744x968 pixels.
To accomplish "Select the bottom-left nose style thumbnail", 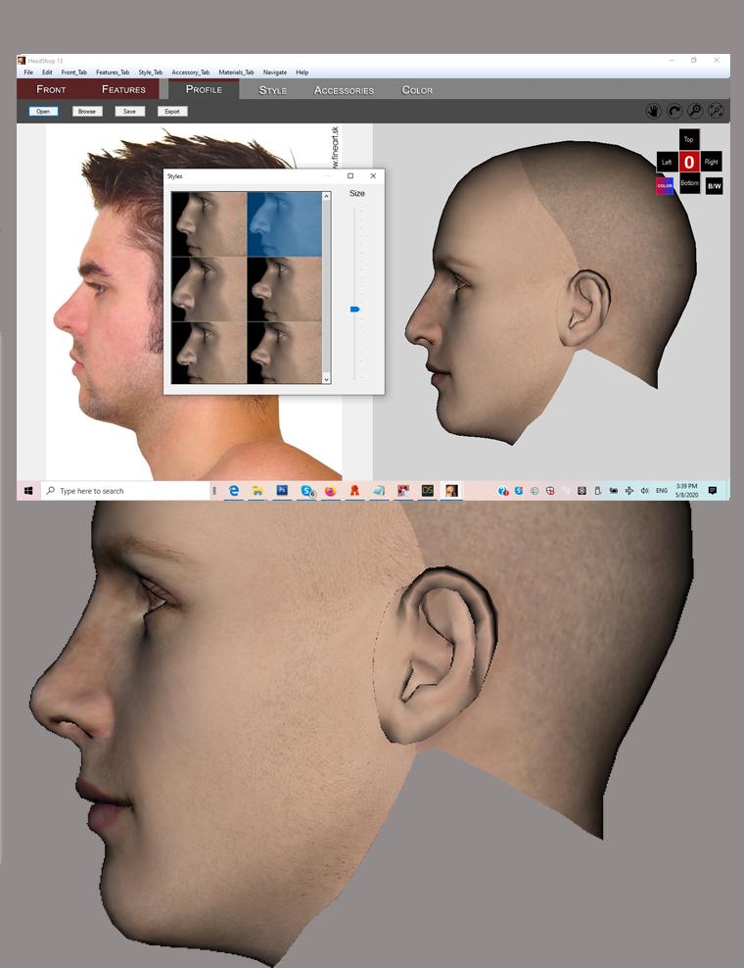I will click(x=209, y=353).
